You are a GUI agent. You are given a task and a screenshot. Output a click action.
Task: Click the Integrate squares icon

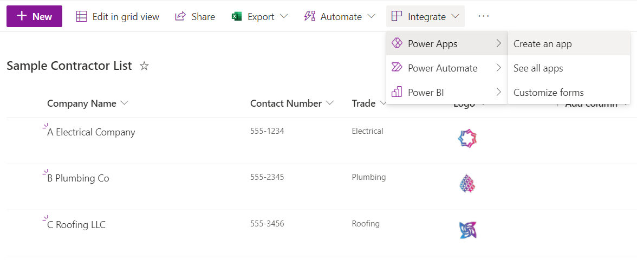click(x=396, y=16)
